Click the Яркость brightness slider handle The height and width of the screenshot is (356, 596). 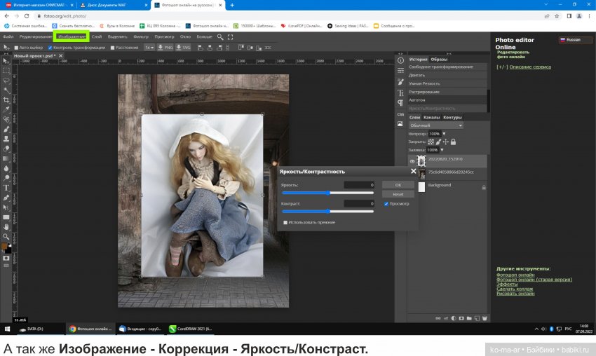[x=328, y=193]
